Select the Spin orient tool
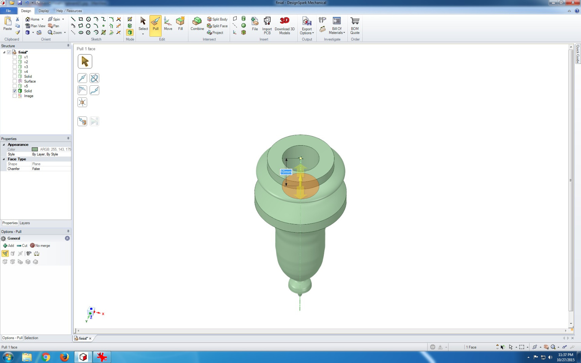The width and height of the screenshot is (581, 363). (54, 19)
